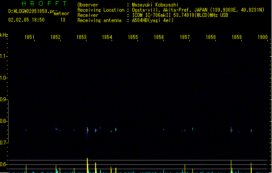The height and width of the screenshot is (173, 272).
Task: Click the date stamp 02.02.05 18:50
Action: (26, 20)
